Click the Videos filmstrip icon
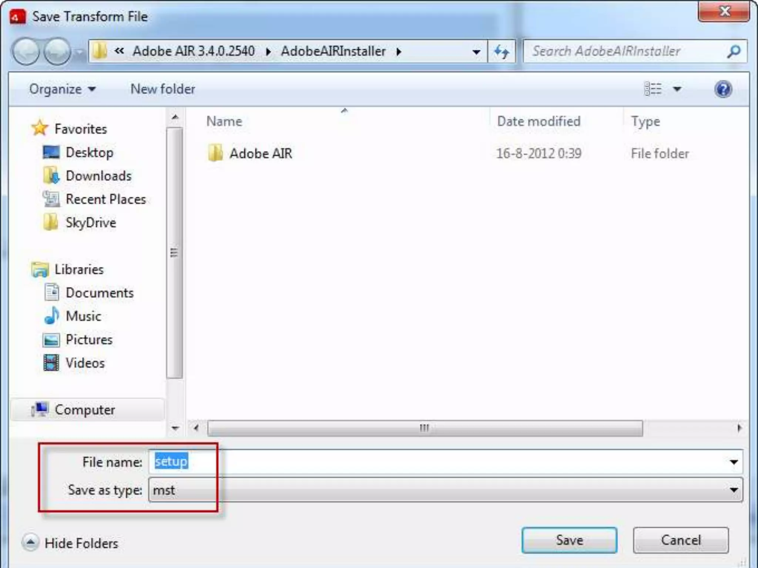Screen dimensions: 758x568 click(51, 362)
